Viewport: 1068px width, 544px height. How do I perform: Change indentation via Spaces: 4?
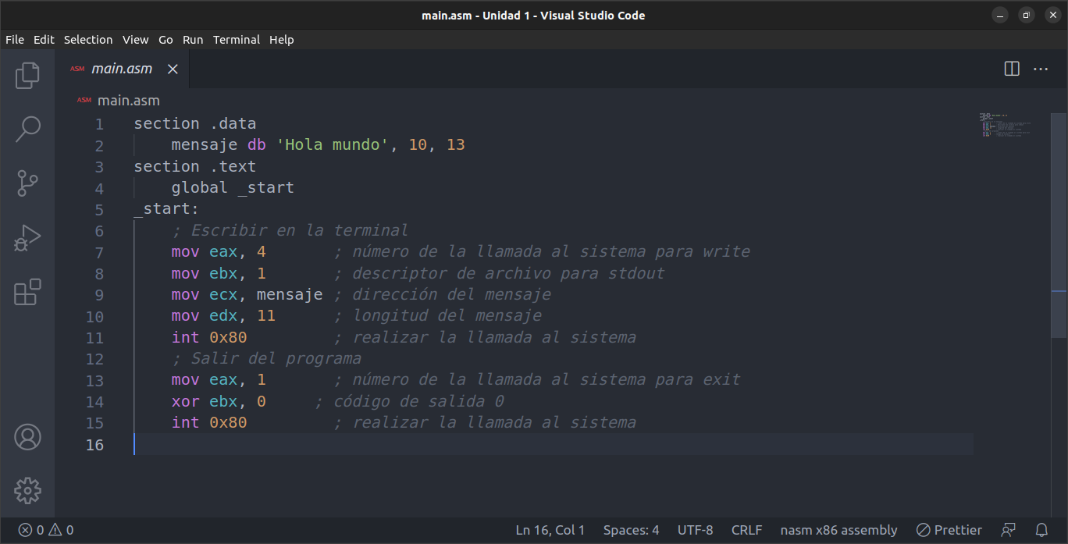[631, 529]
